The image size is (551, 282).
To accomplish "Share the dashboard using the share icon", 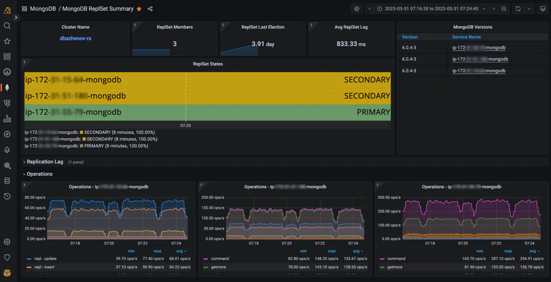I will pyautogui.click(x=150, y=9).
